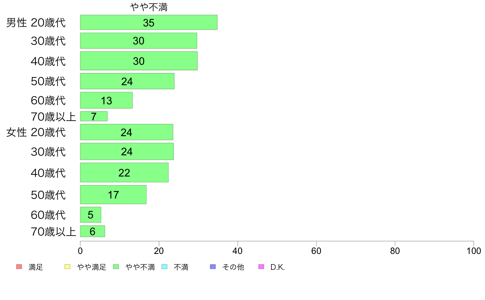Click the green やや不満 legend swatch
This screenshot has width=485, height=300.
[116, 267]
